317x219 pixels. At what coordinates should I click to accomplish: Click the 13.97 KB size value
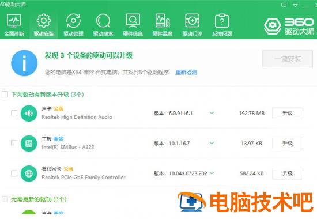[x=251, y=144]
